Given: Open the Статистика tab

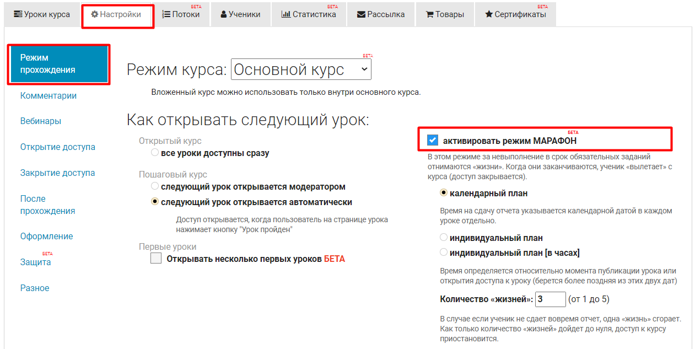Looking at the screenshot, I should tap(309, 14).
